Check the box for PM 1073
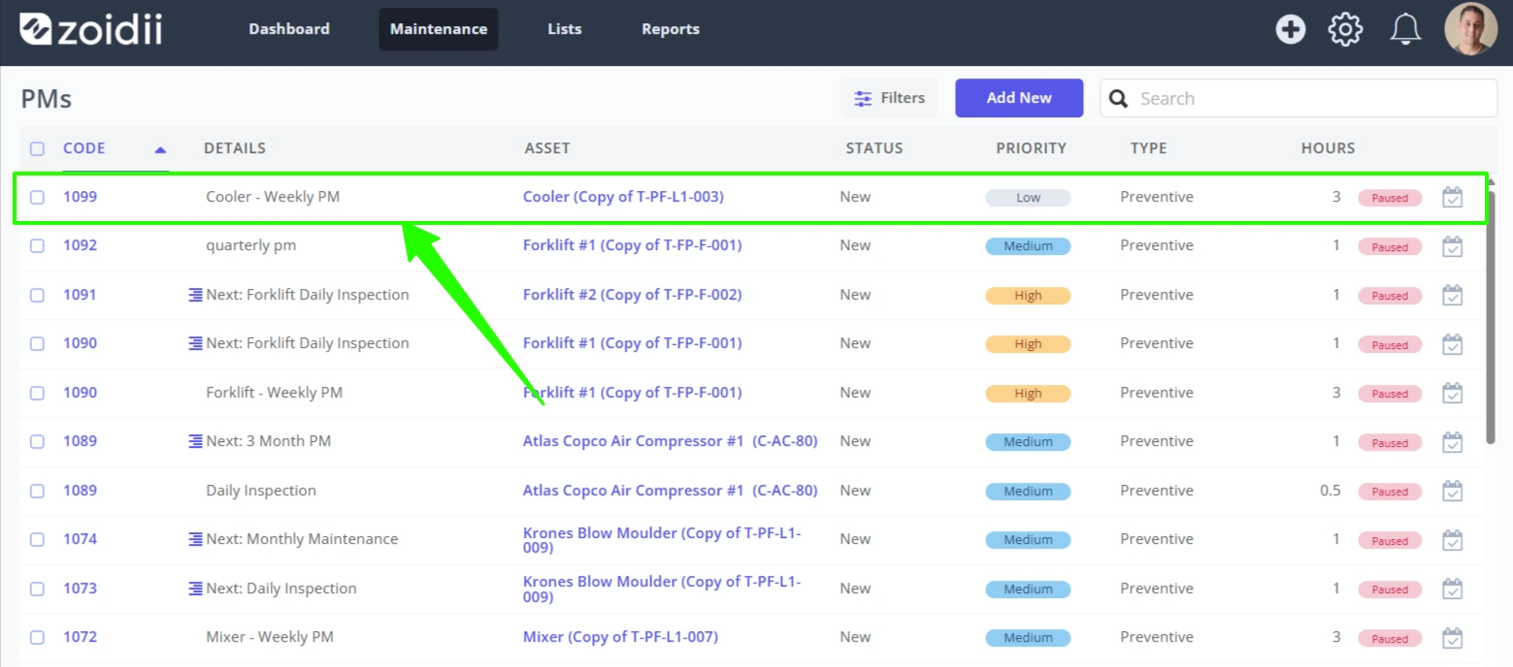This screenshot has height=667, width=1513. tap(37, 588)
